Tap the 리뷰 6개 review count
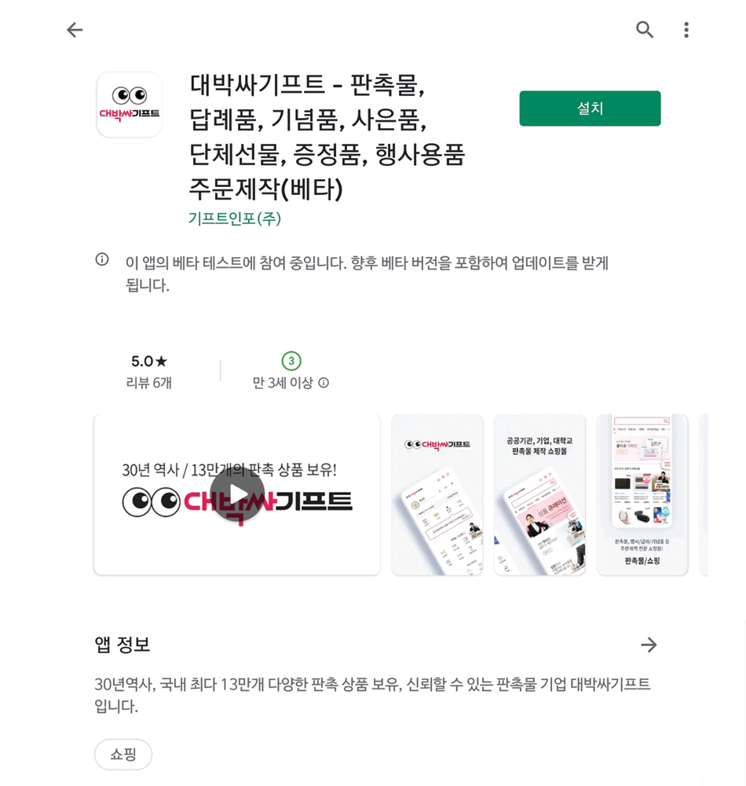The width and height of the screenshot is (746, 786). click(x=148, y=383)
